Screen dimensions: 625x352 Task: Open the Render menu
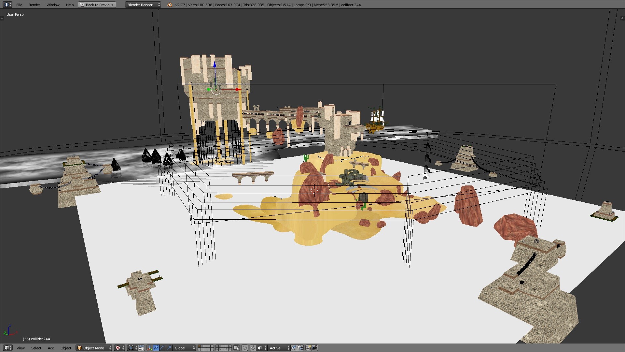(34, 5)
